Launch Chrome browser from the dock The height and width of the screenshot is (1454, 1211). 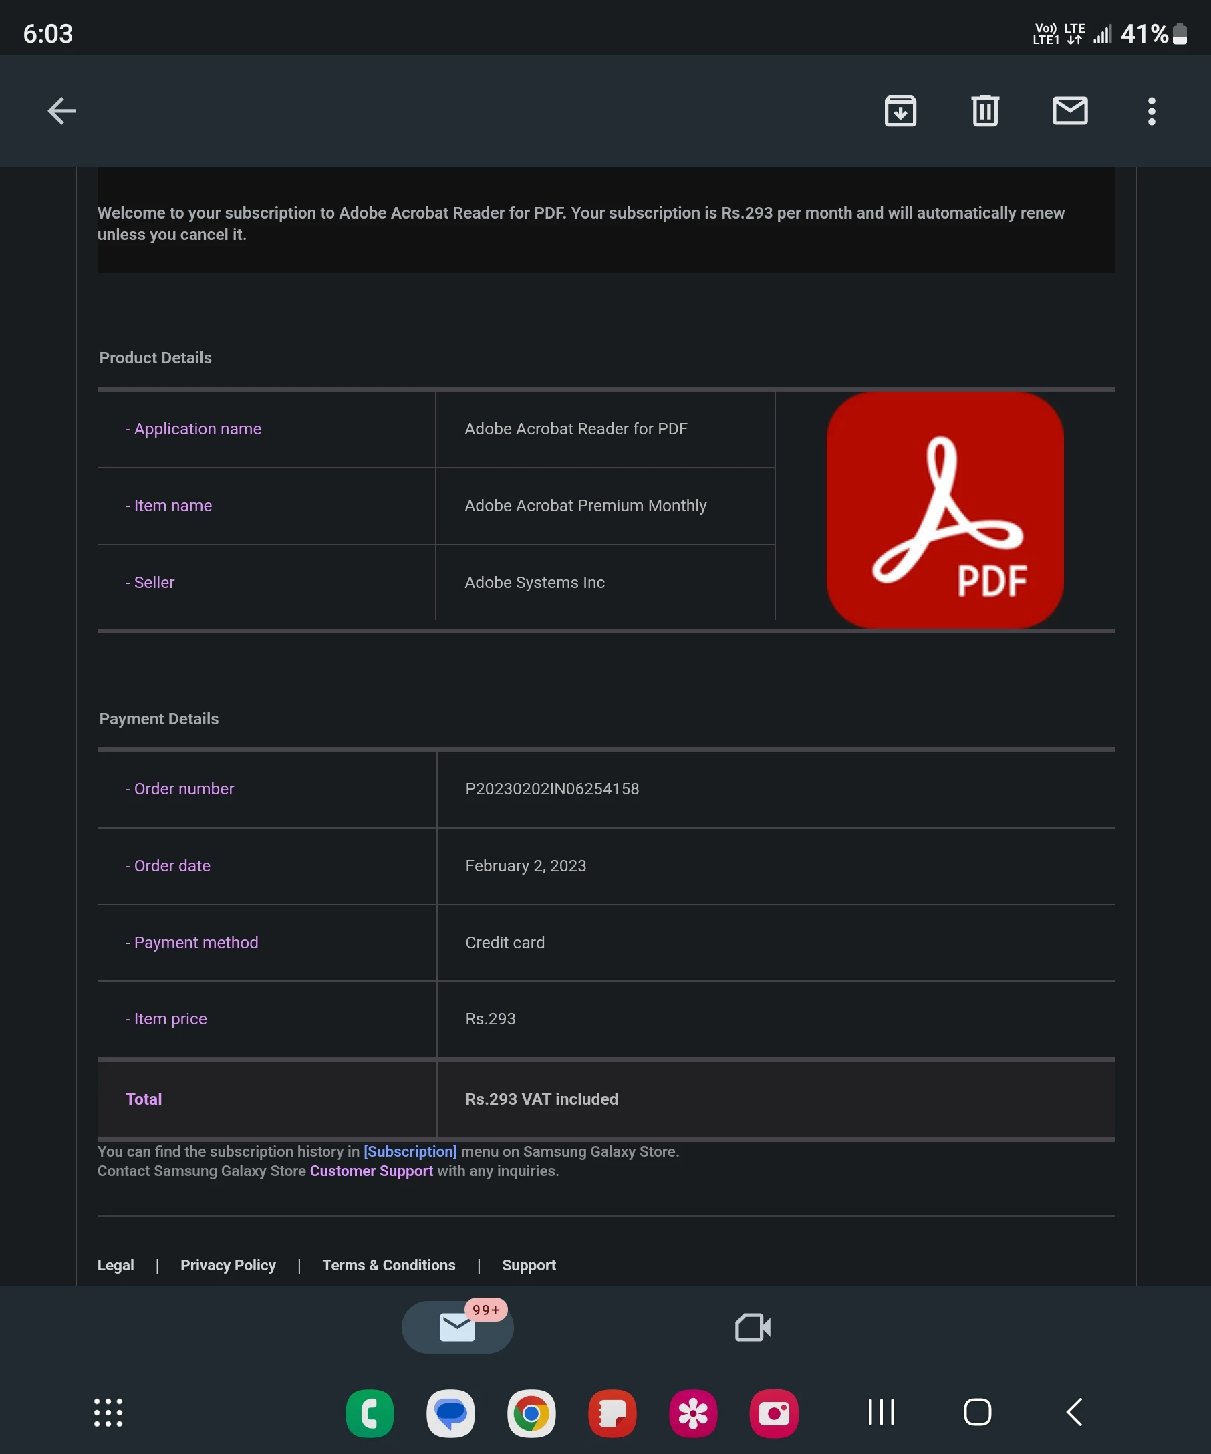point(531,1413)
